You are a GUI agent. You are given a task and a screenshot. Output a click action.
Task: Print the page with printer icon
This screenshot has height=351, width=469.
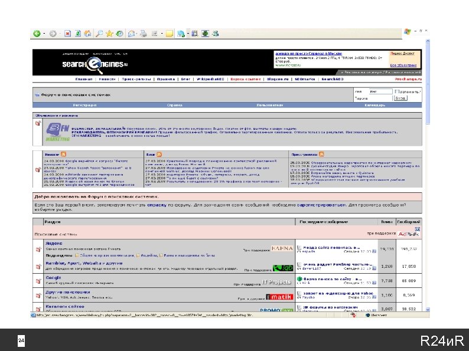[x=144, y=34]
